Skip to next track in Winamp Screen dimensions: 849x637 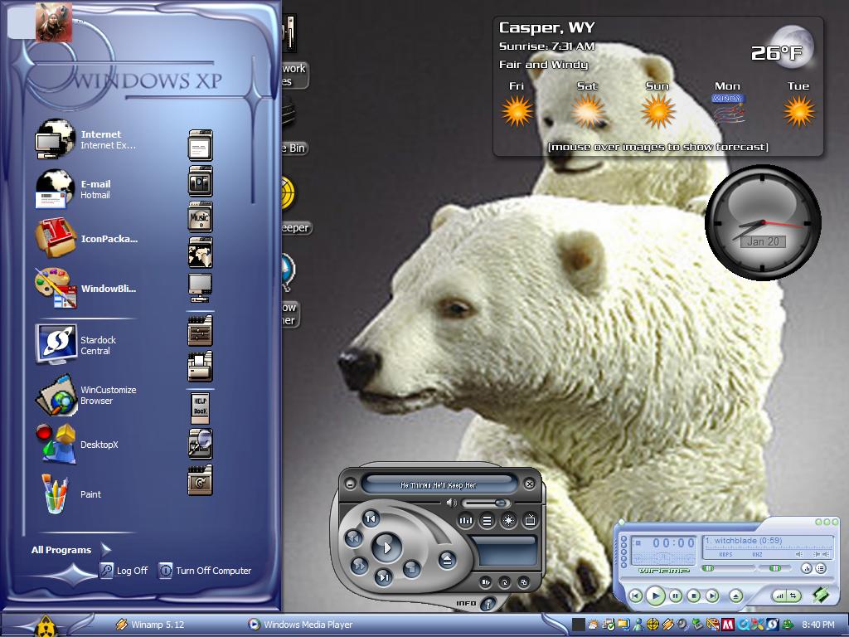[712, 596]
